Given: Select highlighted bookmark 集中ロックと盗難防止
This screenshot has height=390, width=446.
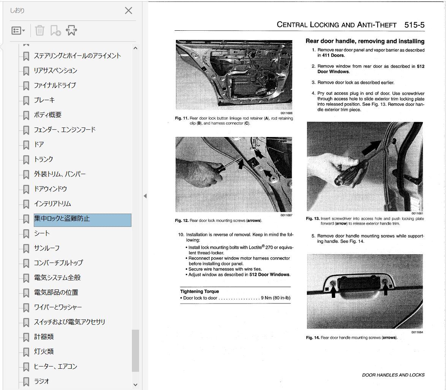Looking at the screenshot, I should point(82,220).
